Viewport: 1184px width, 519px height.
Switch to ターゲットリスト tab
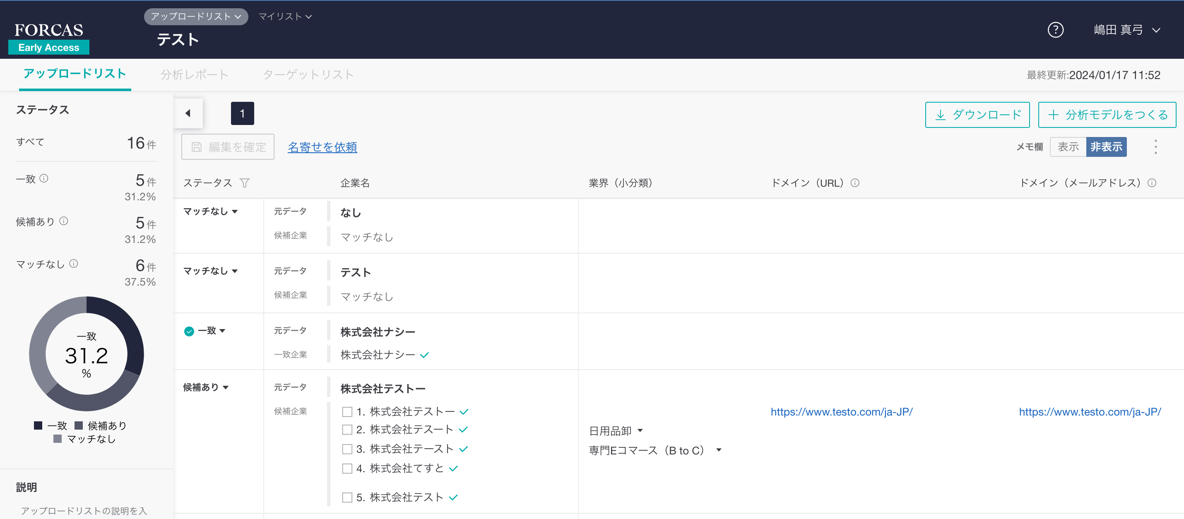click(x=308, y=74)
